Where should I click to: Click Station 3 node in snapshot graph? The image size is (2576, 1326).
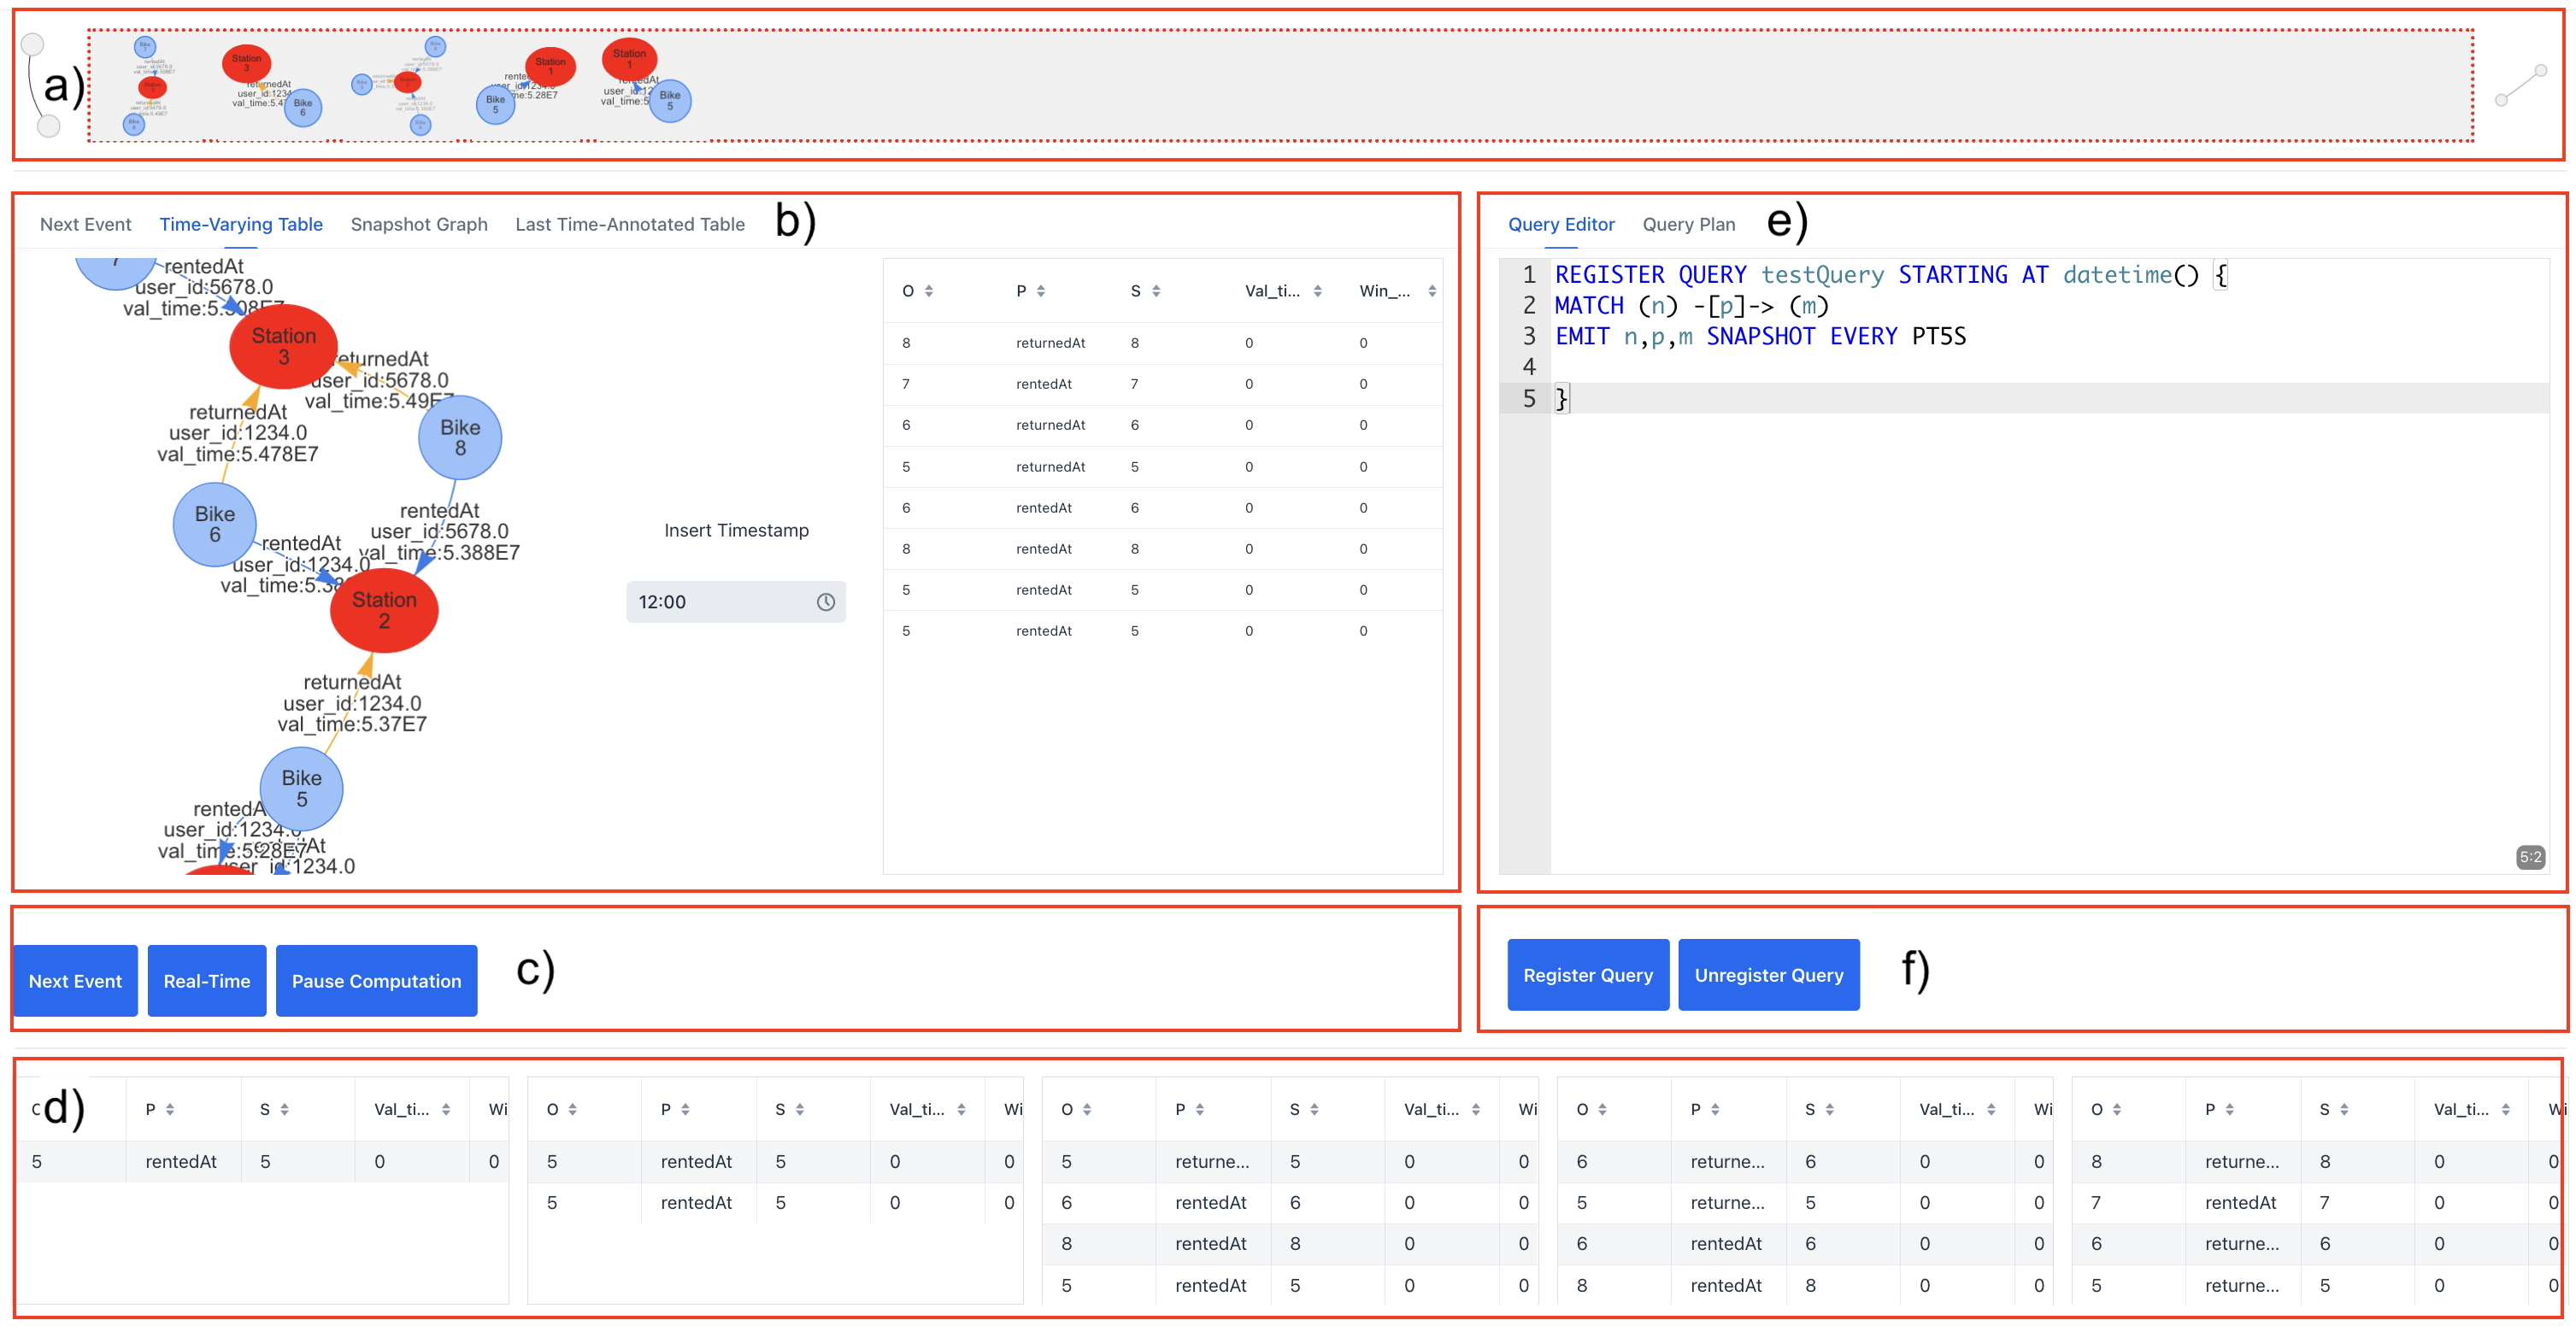click(283, 346)
